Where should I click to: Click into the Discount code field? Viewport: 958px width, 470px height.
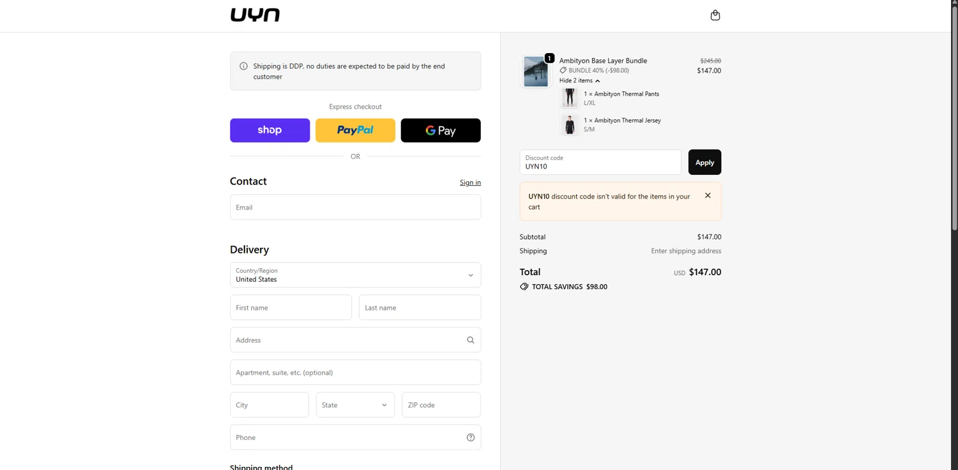[600, 162]
